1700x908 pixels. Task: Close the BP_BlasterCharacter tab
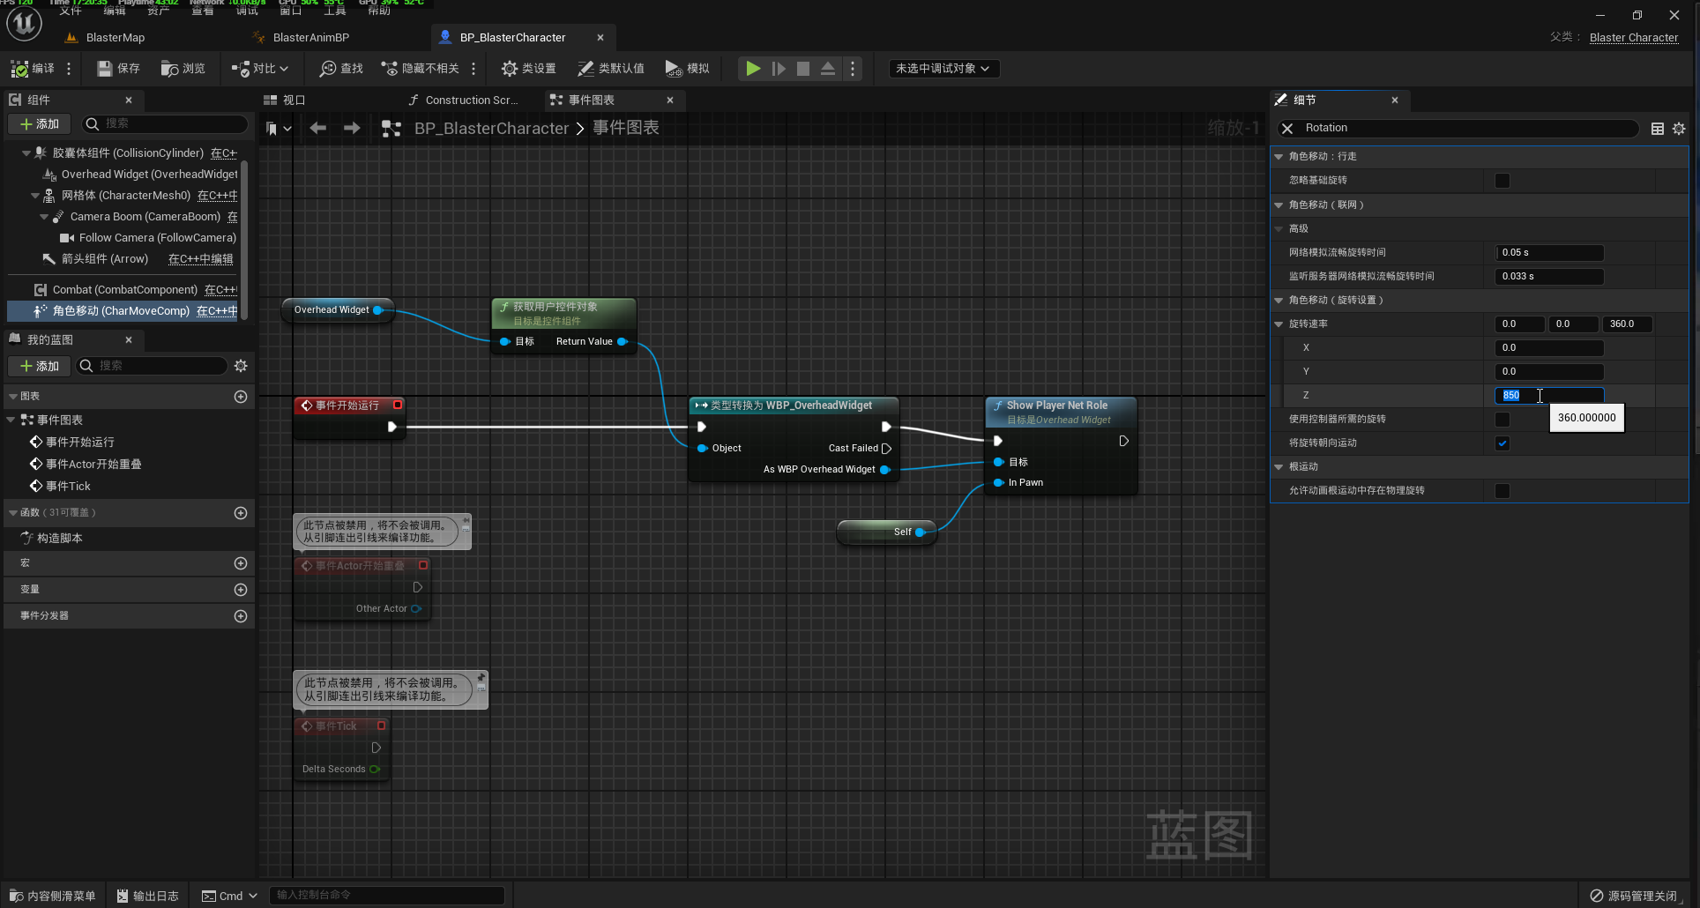point(600,38)
